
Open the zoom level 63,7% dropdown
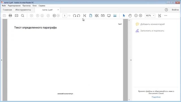154,16
